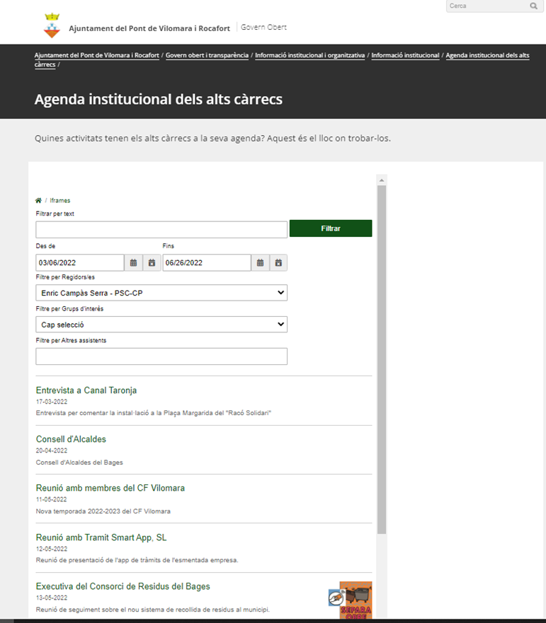Screen dimensions: 546x623
Task: Open the calendar picker for Des de date
Action: [x=133, y=263]
